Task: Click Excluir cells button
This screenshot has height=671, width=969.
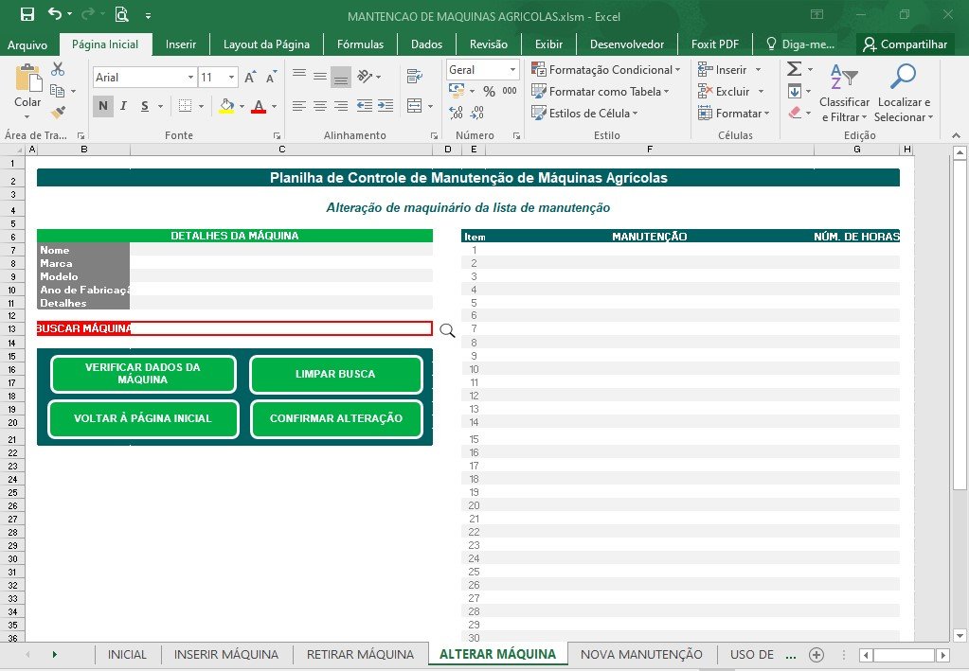Action: (x=725, y=92)
